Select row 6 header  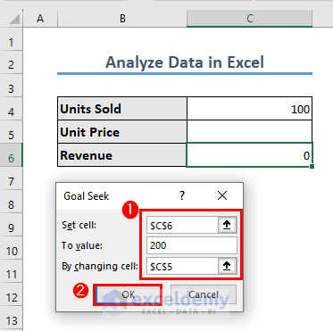[11, 158]
